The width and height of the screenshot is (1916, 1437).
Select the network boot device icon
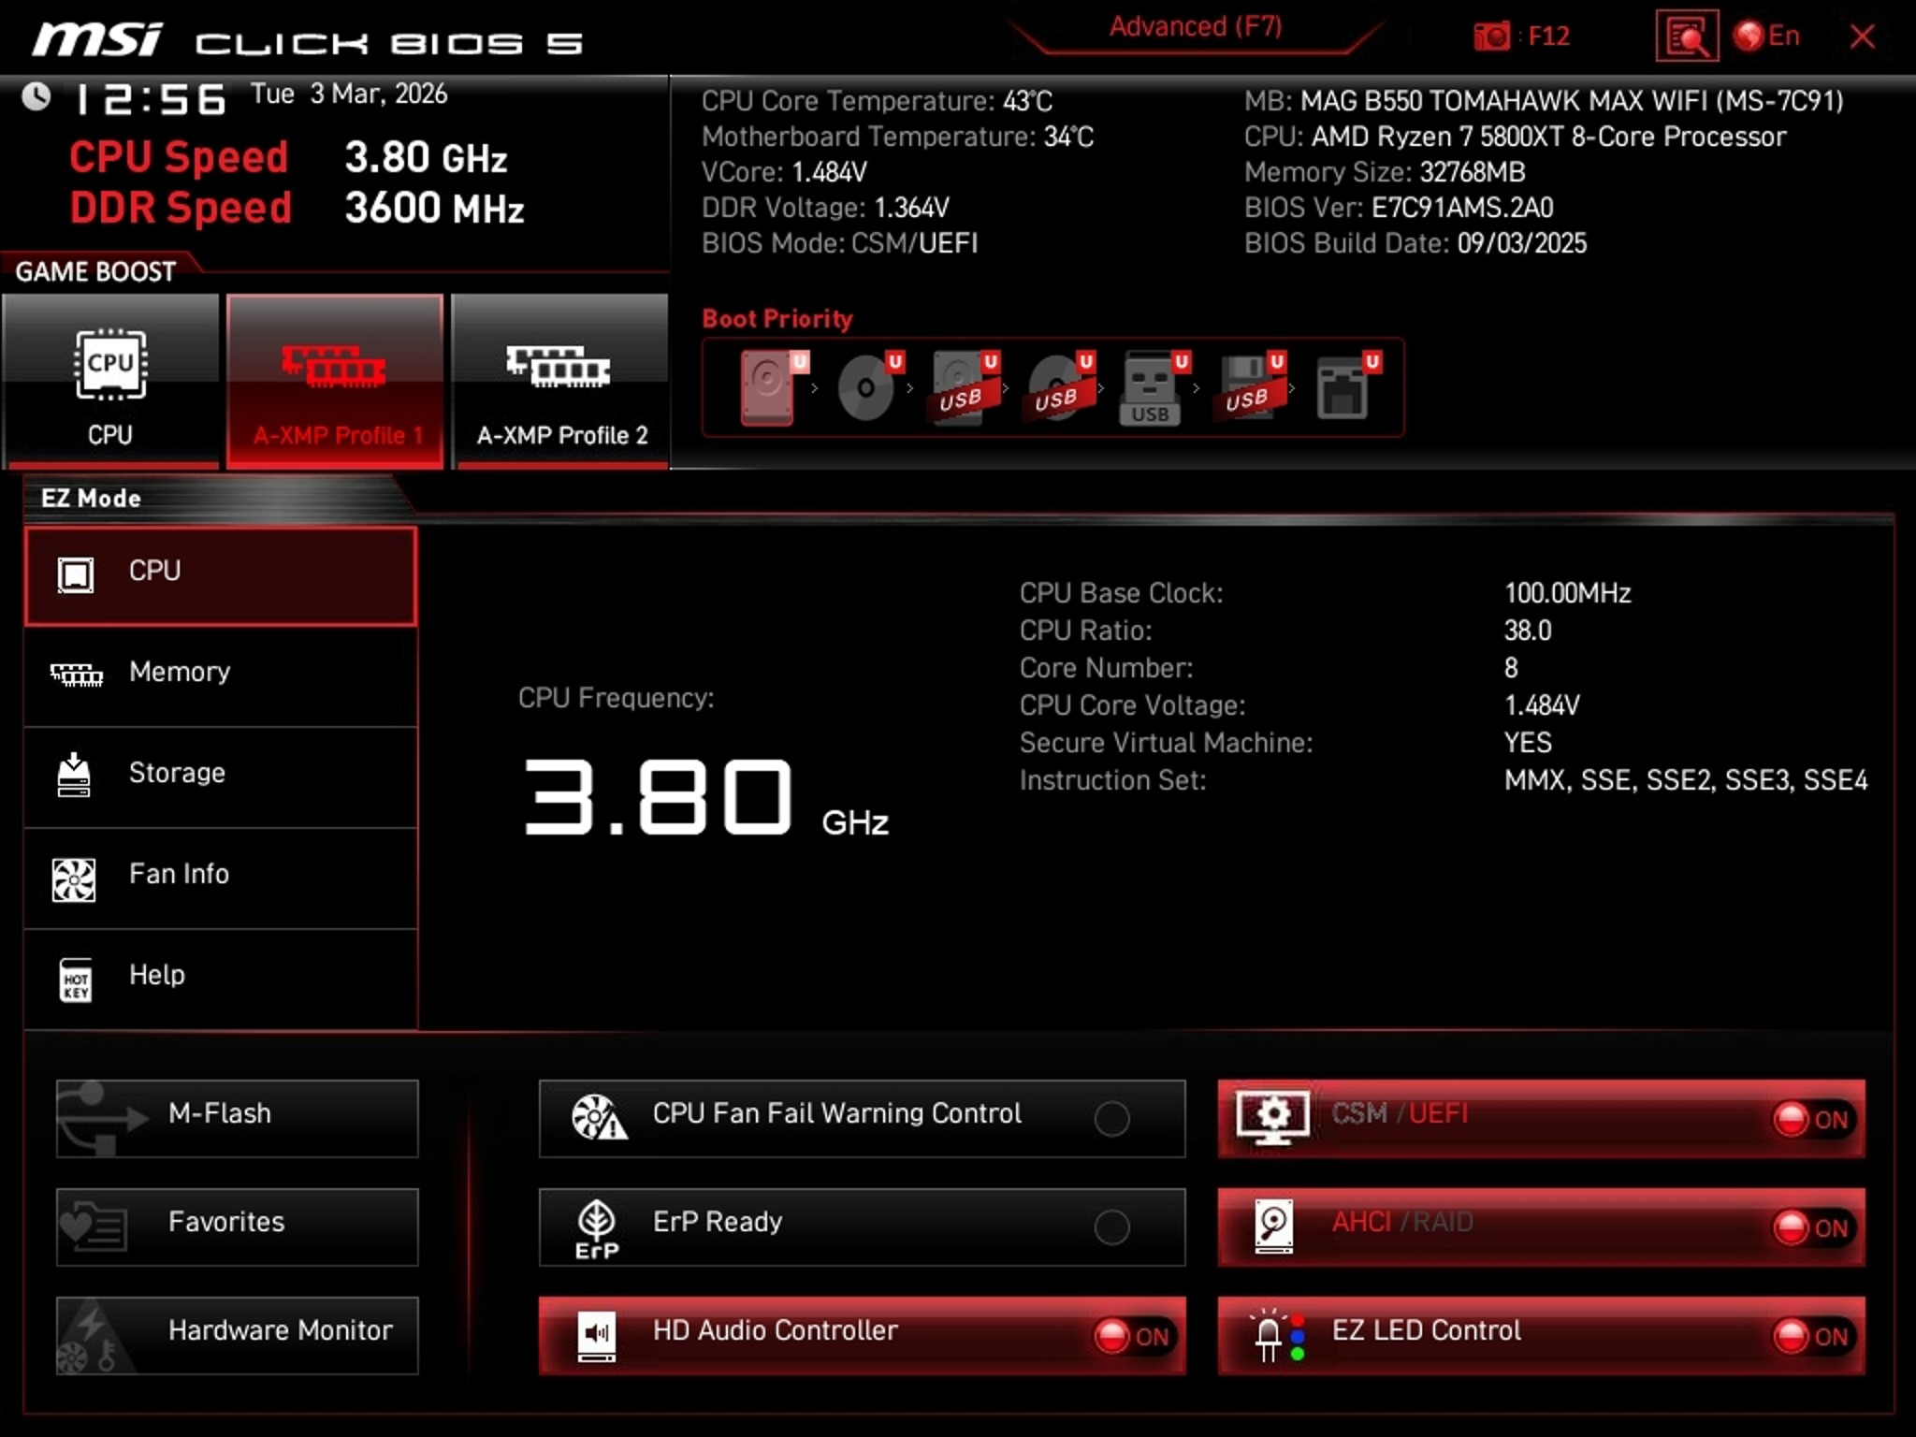[1347, 387]
